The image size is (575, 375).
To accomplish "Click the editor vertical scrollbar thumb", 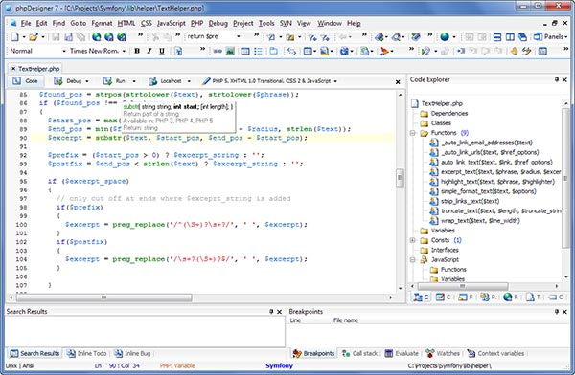I will click(400, 178).
